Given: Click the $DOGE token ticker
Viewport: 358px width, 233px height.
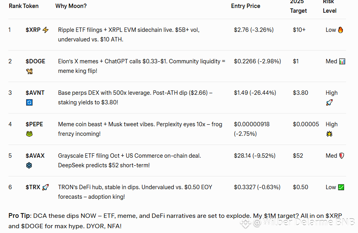Looking at the screenshot, I should point(35,61).
